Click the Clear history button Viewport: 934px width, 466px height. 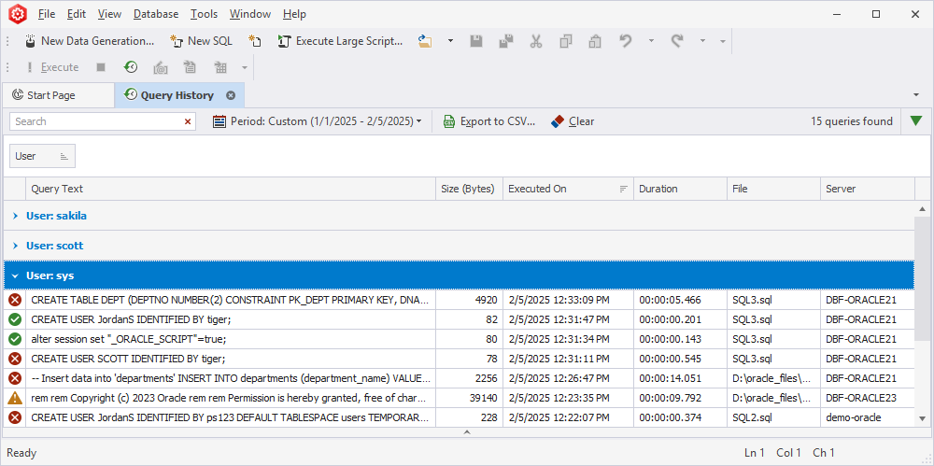click(x=573, y=121)
